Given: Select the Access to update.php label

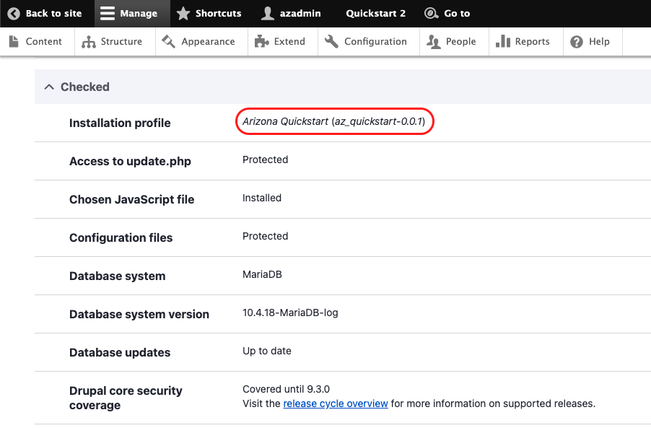Looking at the screenshot, I should tap(130, 161).
